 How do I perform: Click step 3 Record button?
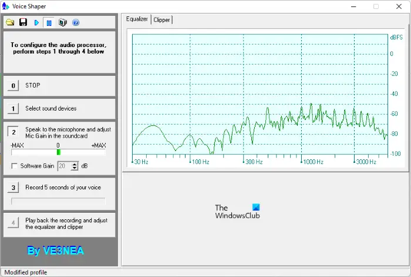[13, 188]
